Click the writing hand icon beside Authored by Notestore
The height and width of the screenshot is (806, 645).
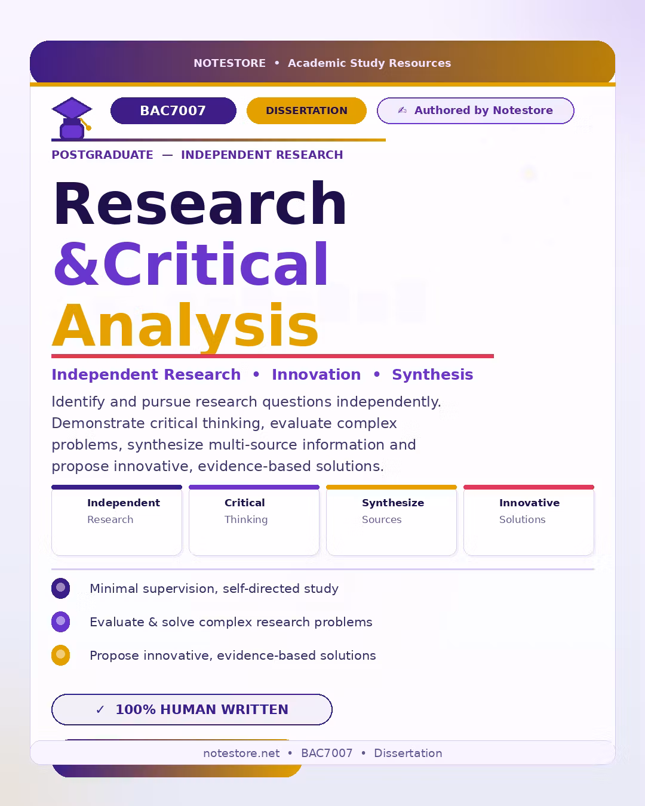pos(403,110)
